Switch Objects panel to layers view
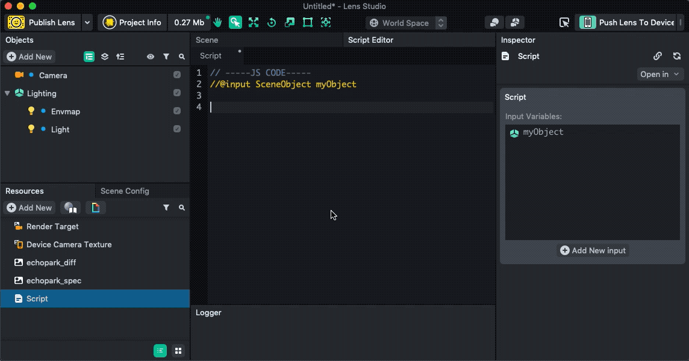This screenshot has width=689, height=361. (x=105, y=57)
